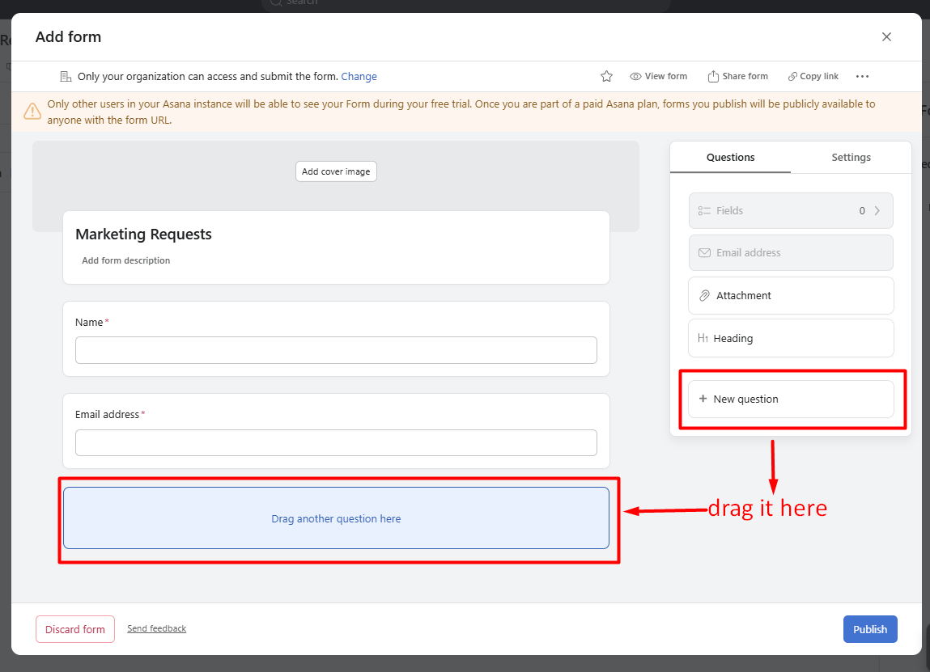Select the Attachment question type
Image resolution: width=930 pixels, height=672 pixels.
pos(791,295)
